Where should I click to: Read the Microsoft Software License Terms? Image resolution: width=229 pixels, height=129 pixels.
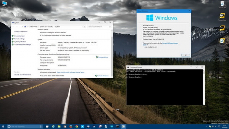tap(71, 72)
